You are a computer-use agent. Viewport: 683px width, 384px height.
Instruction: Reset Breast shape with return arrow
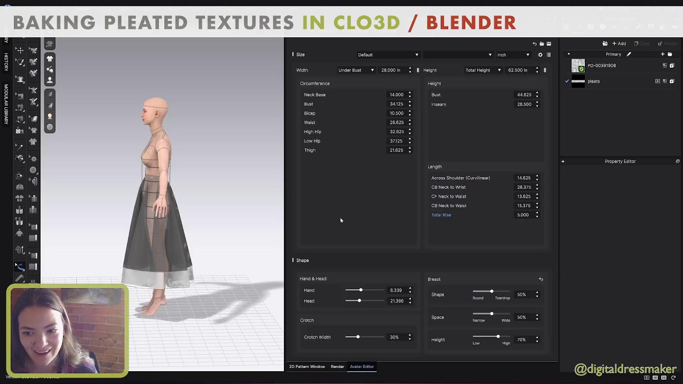[541, 279]
